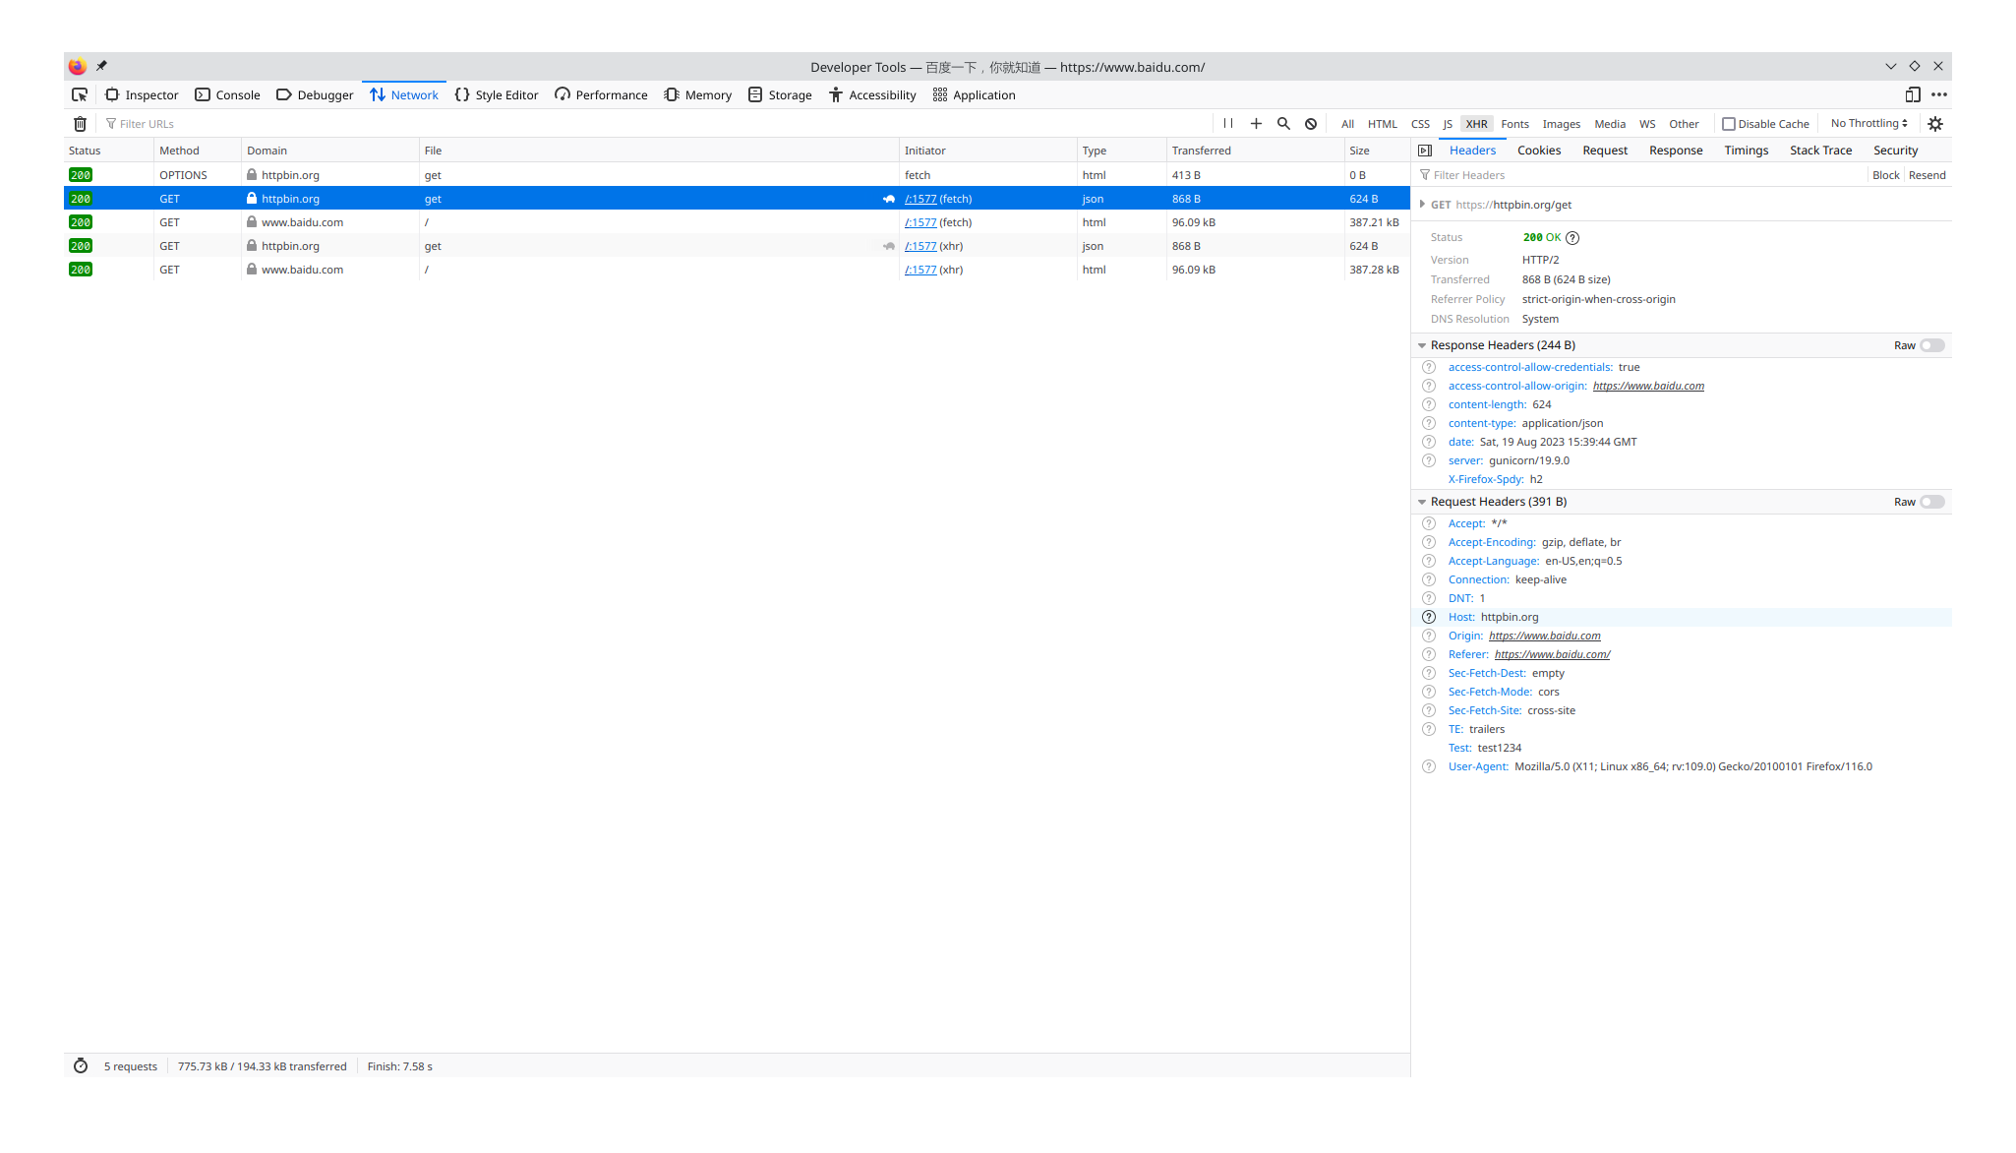Open access-control-allow-origin baidu.com link
Screen dimensions: 2016x1153
pyautogui.click(x=1648, y=386)
